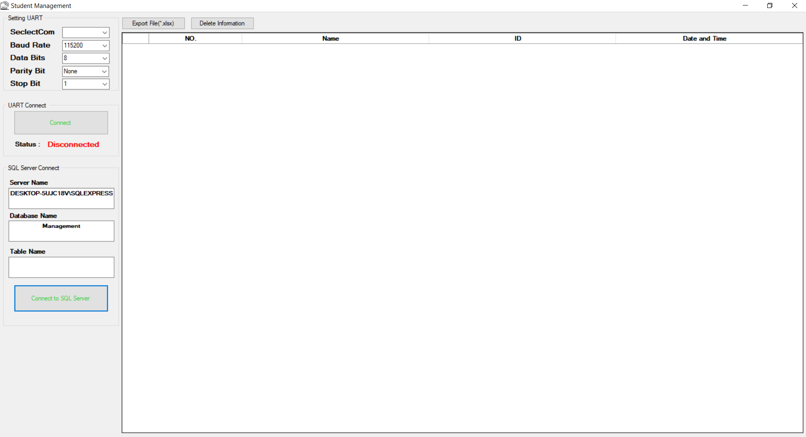806x437 pixels.
Task: Select the NO. column header
Action: [190, 38]
